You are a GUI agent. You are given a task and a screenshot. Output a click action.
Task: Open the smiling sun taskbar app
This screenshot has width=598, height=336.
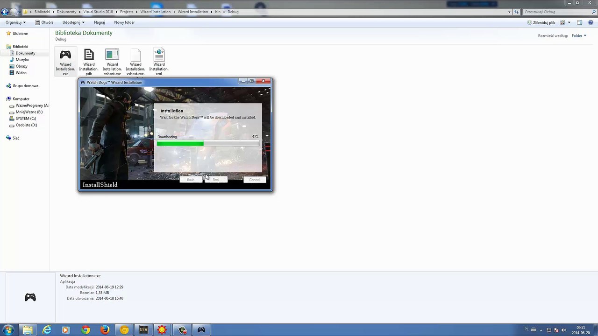(163, 330)
